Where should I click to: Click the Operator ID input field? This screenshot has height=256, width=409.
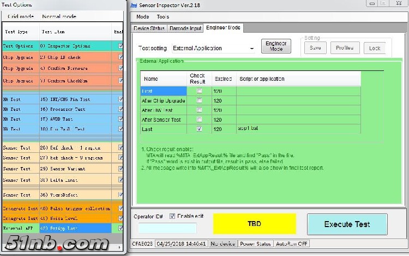pos(167,228)
